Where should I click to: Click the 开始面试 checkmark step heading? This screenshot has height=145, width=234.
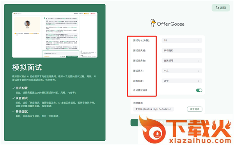[20, 112]
